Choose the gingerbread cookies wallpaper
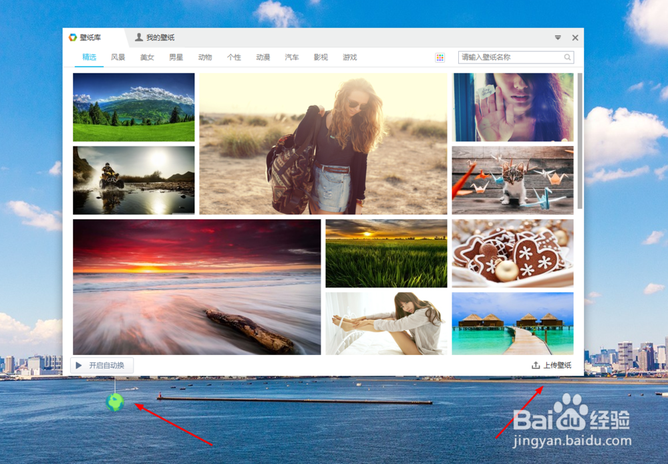 click(x=513, y=254)
